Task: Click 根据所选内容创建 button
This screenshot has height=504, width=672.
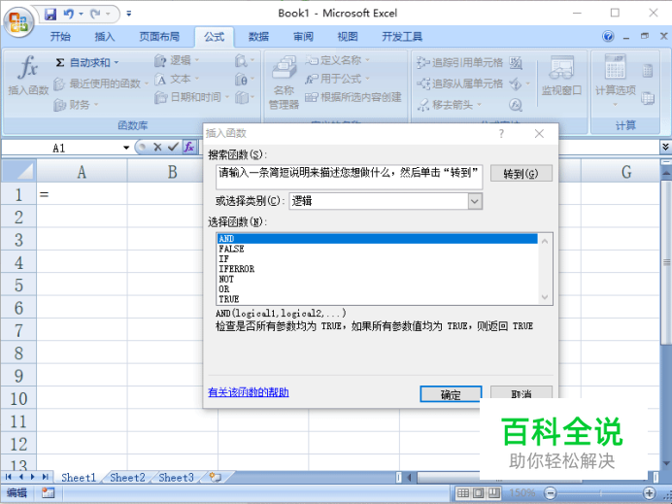Action: coord(353,97)
